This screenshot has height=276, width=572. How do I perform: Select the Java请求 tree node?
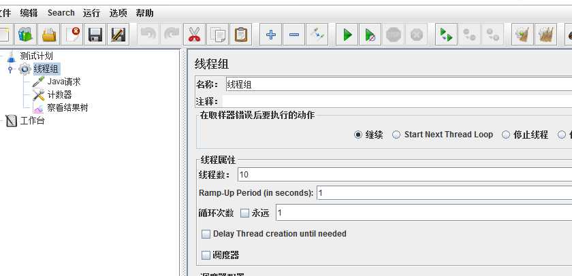pyautogui.click(x=64, y=82)
